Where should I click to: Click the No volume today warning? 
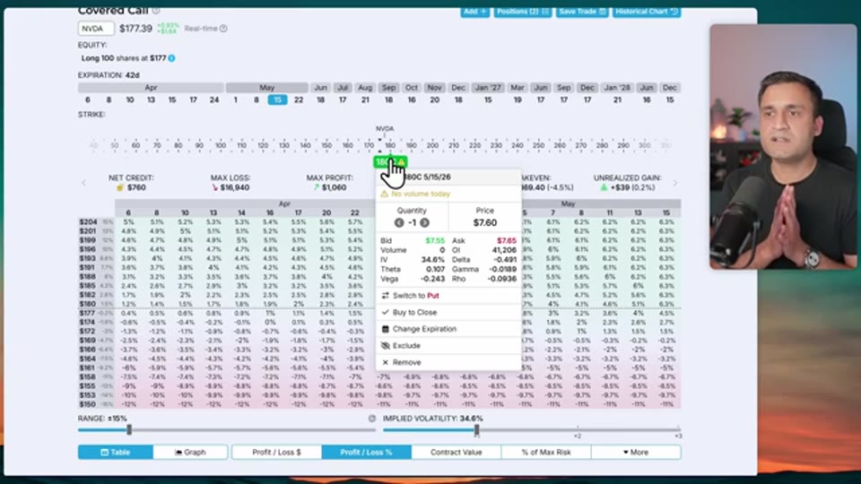[422, 194]
